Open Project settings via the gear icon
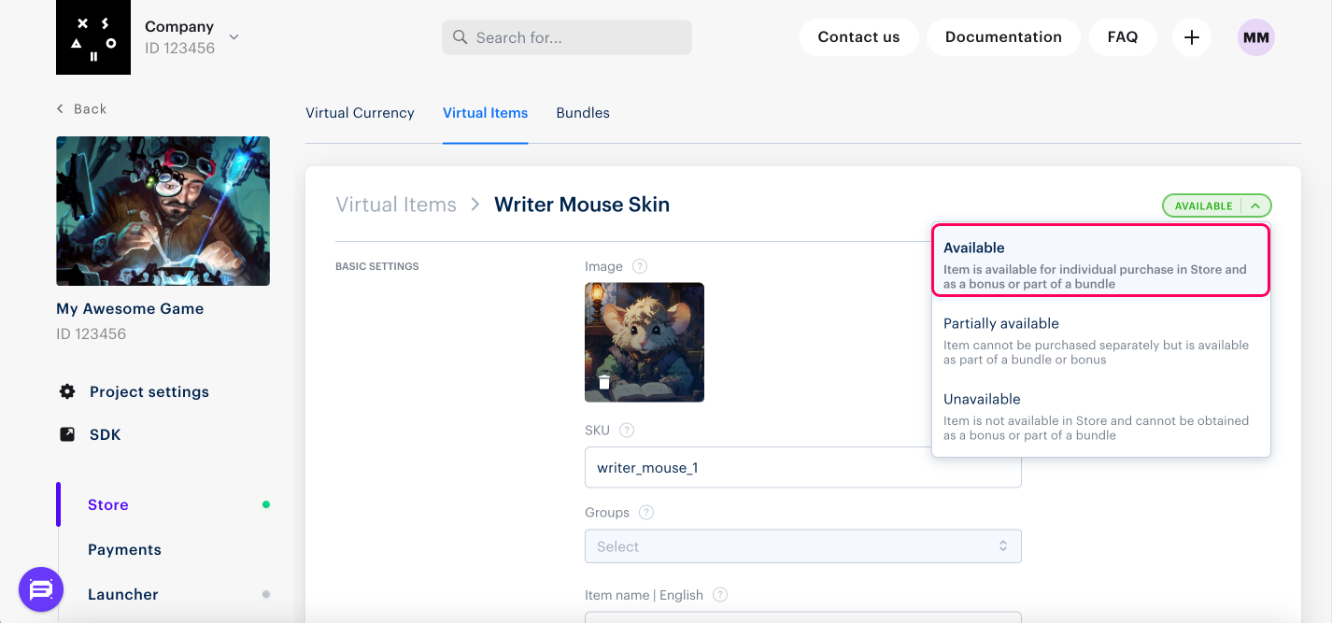 point(66,391)
